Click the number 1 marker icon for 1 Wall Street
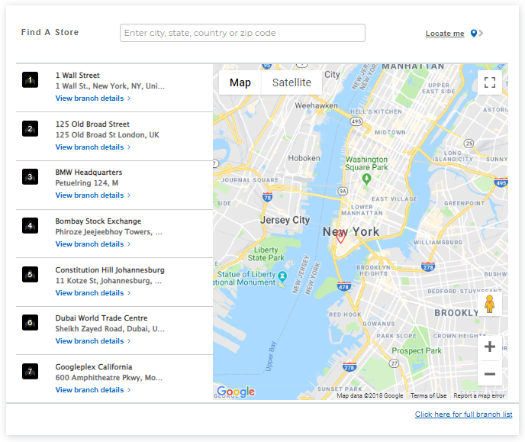The width and height of the screenshot is (525, 442). pyautogui.click(x=30, y=79)
